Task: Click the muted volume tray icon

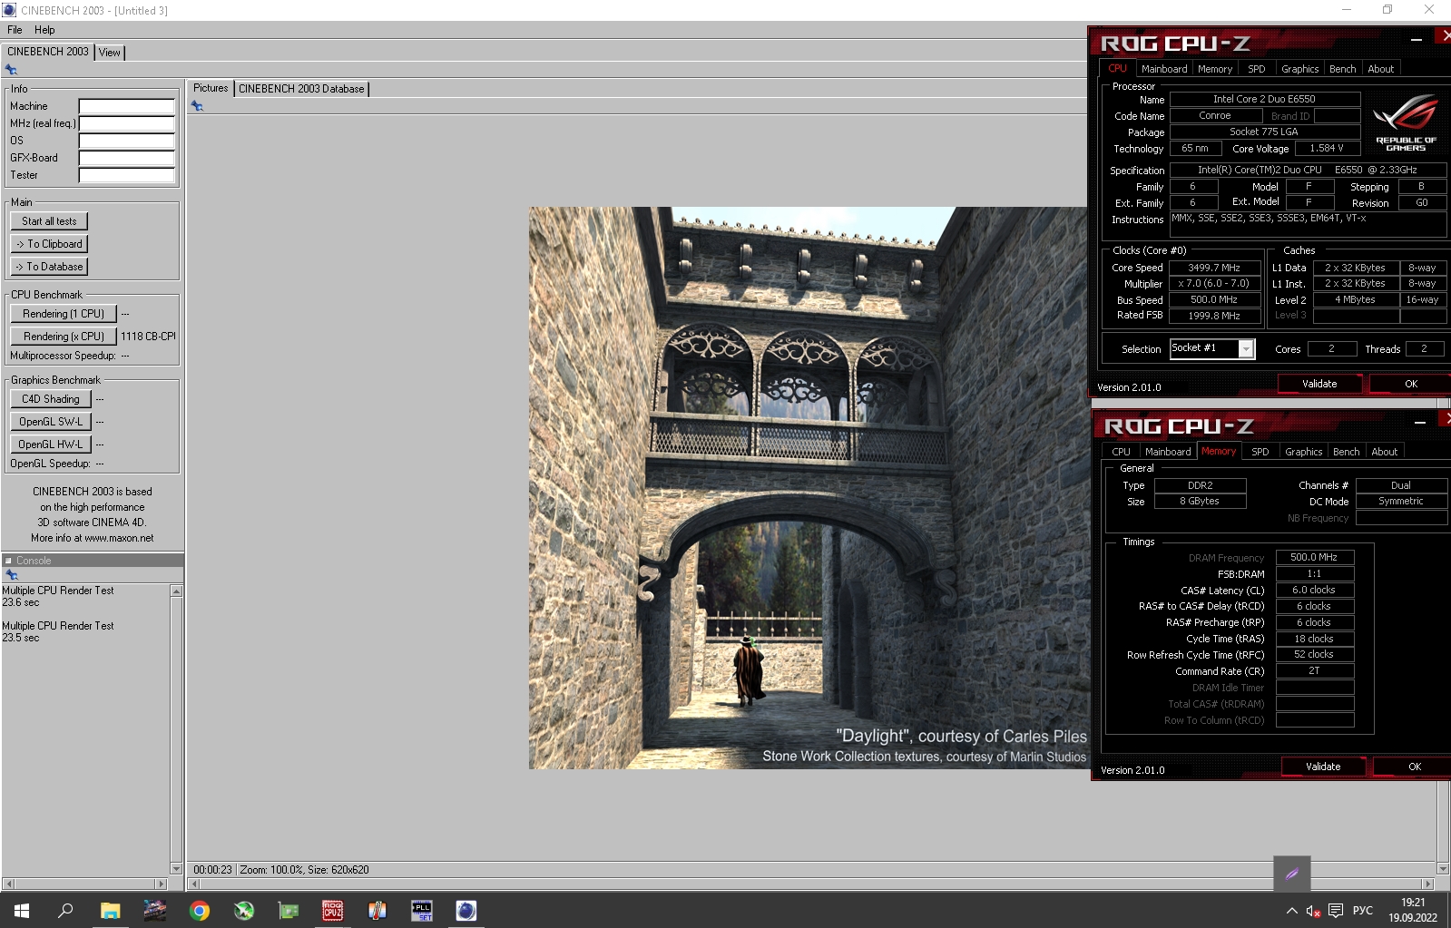Action: 1313,911
